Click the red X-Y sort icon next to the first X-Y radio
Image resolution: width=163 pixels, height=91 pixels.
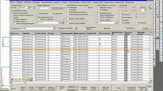click(x=126, y=11)
